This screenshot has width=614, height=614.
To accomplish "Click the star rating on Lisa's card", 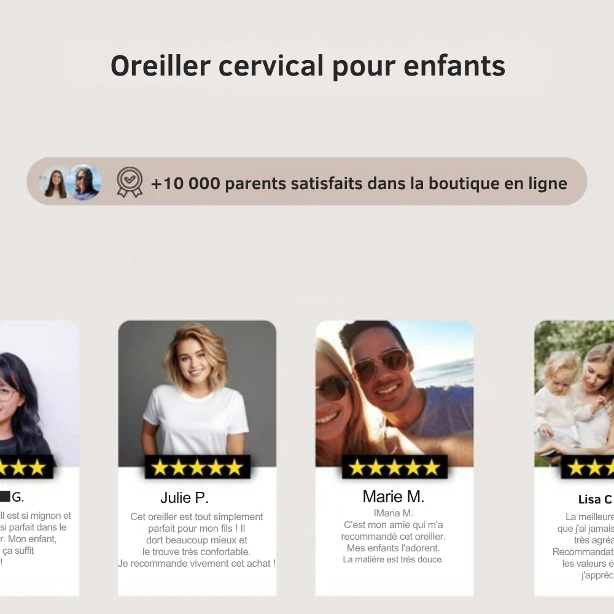I will click(x=588, y=467).
